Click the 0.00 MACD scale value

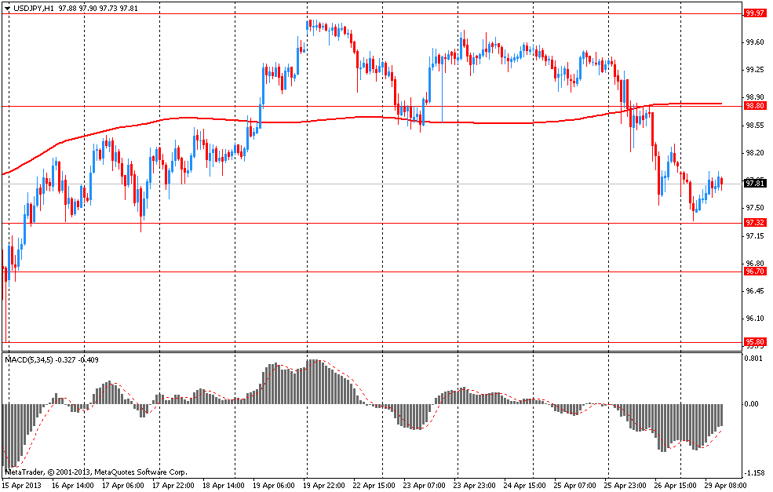tap(751, 404)
